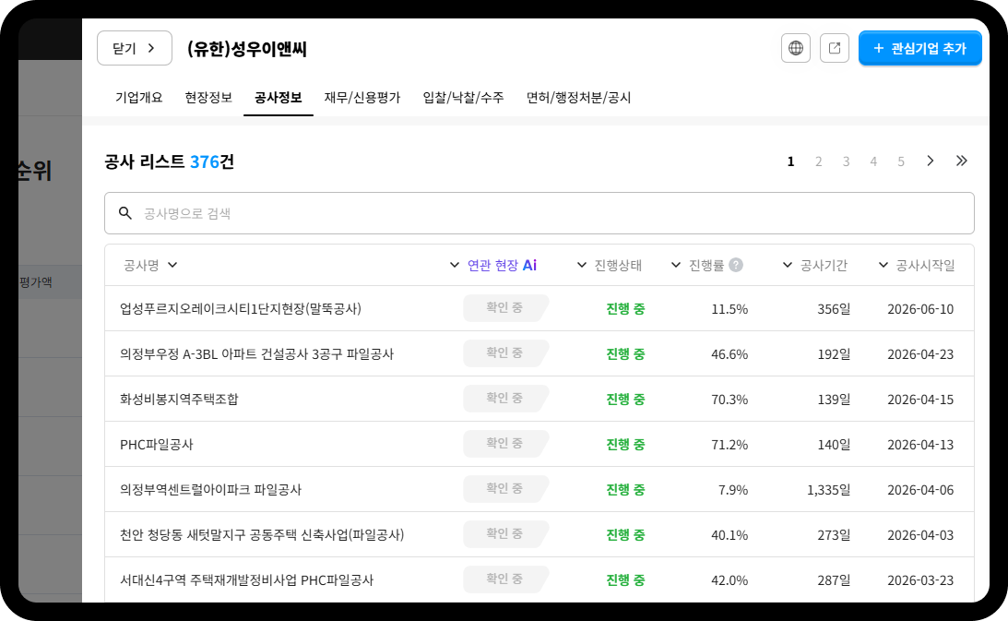The height and width of the screenshot is (621, 1008).
Task: Click 진행 중 status in 화성비봉지역주택조합 row
Action: 625,399
